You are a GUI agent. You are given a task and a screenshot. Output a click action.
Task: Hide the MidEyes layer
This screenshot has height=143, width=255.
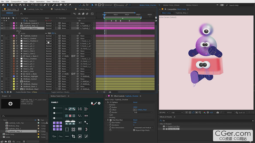tap(2, 81)
